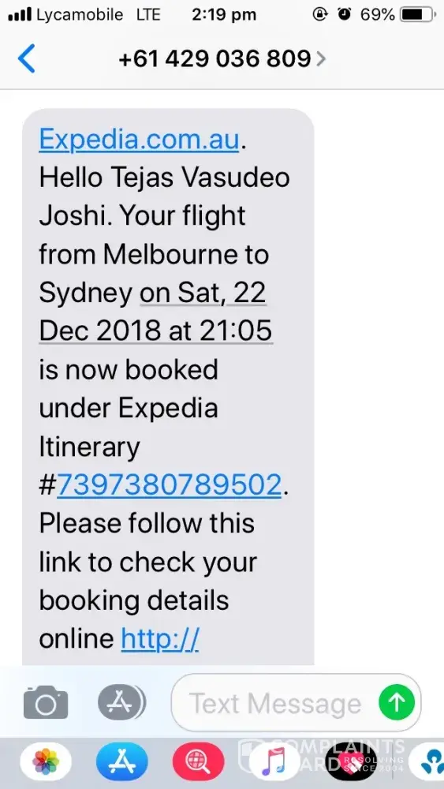The image size is (444, 789).
Task: Open the Digital Touch heart icon
Action: [350, 762]
